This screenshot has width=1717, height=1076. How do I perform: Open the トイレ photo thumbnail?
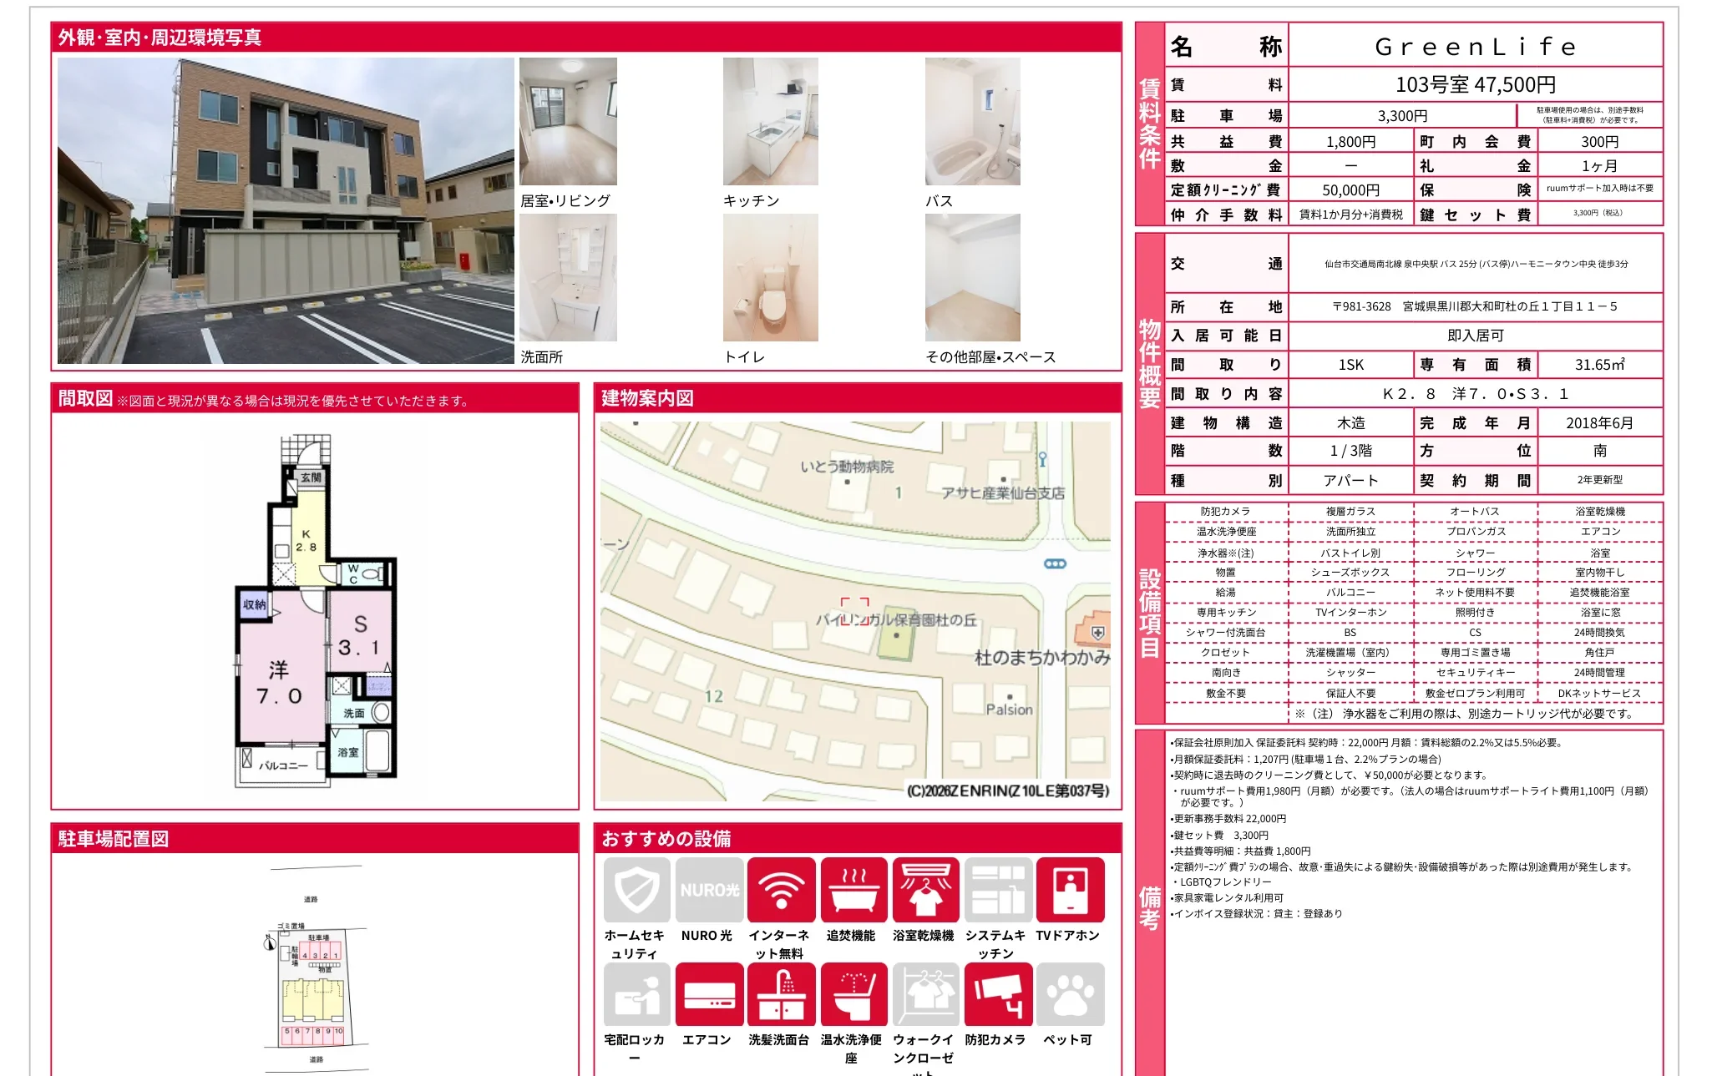coord(771,277)
